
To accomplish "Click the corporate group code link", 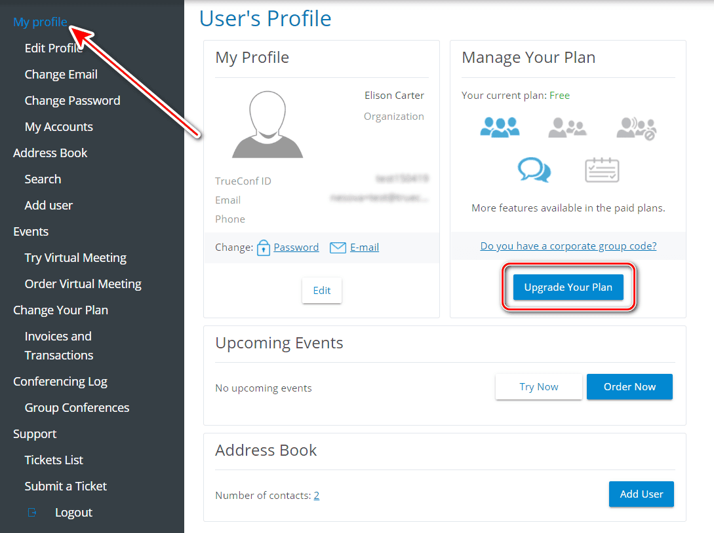I will (x=568, y=246).
